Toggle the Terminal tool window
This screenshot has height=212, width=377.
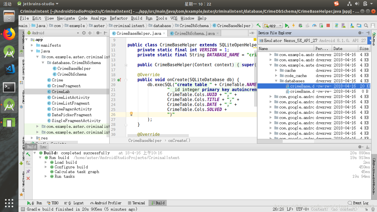pyautogui.click(x=136, y=203)
